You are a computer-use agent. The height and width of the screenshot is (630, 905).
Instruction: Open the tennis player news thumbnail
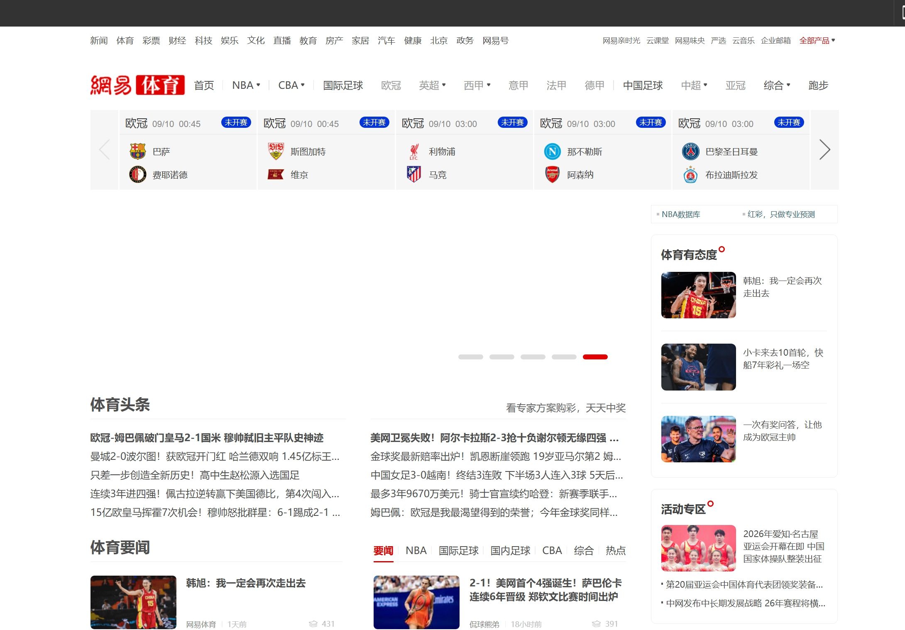[x=416, y=602]
